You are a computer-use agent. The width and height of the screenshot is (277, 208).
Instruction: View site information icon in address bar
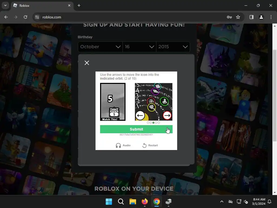37,17
